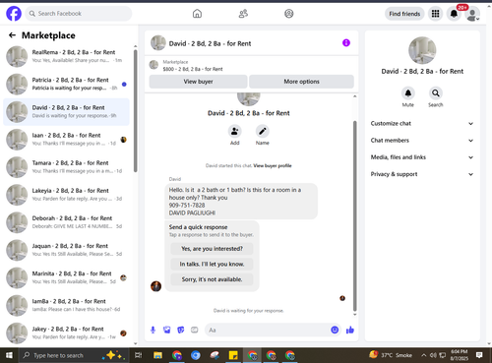Image resolution: width=492 pixels, height=363 pixels.
Task: Open the apps grid menu icon
Action: (435, 14)
